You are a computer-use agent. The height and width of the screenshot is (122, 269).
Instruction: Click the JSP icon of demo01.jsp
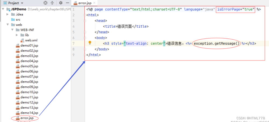[18, 46]
